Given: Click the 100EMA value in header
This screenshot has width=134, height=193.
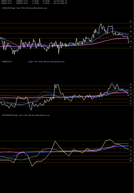Looking at the screenshot, I should tap(22, 1).
